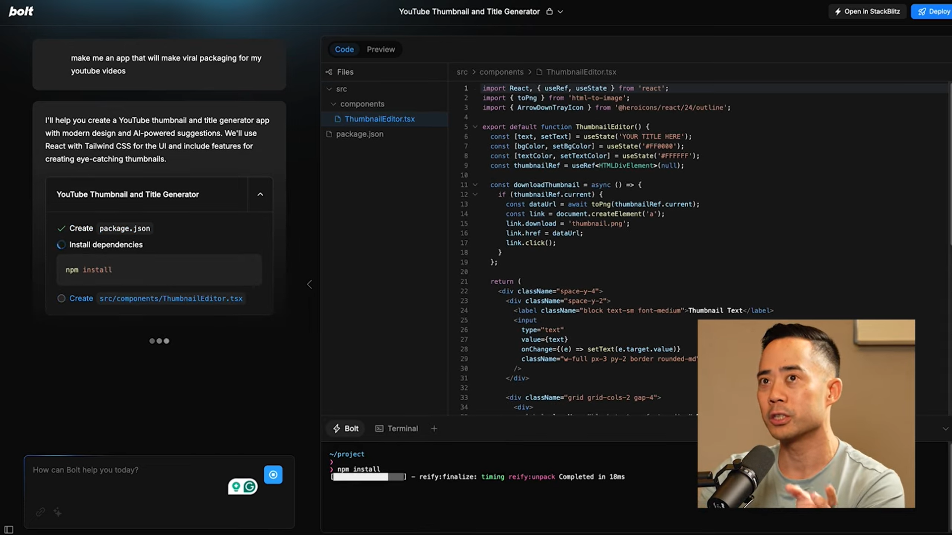Toggle sidebar icon at bottom-left

tap(9, 530)
